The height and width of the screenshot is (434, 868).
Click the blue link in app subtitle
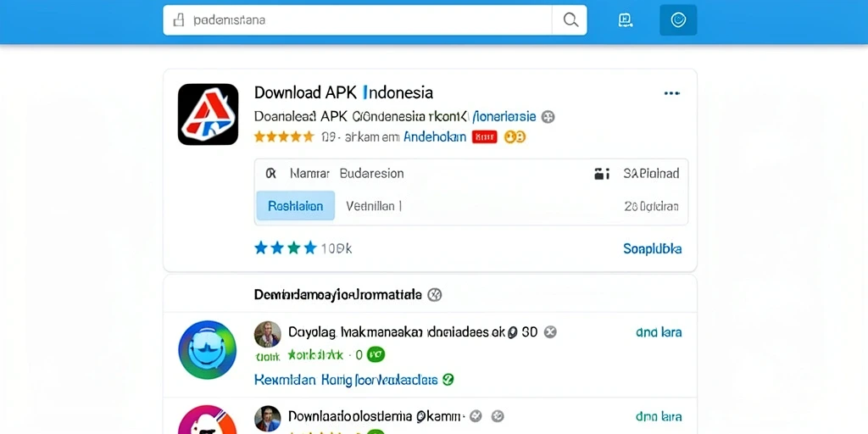pos(504,117)
